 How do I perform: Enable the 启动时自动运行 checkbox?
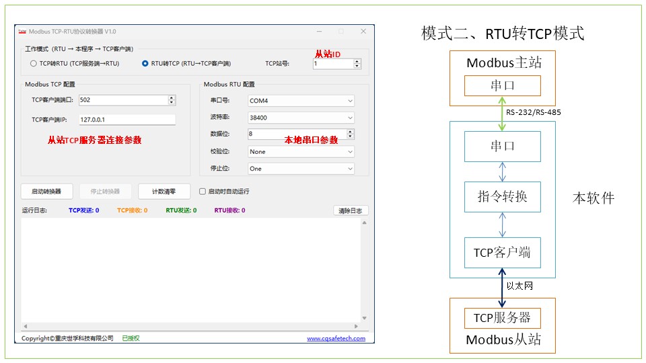203,192
